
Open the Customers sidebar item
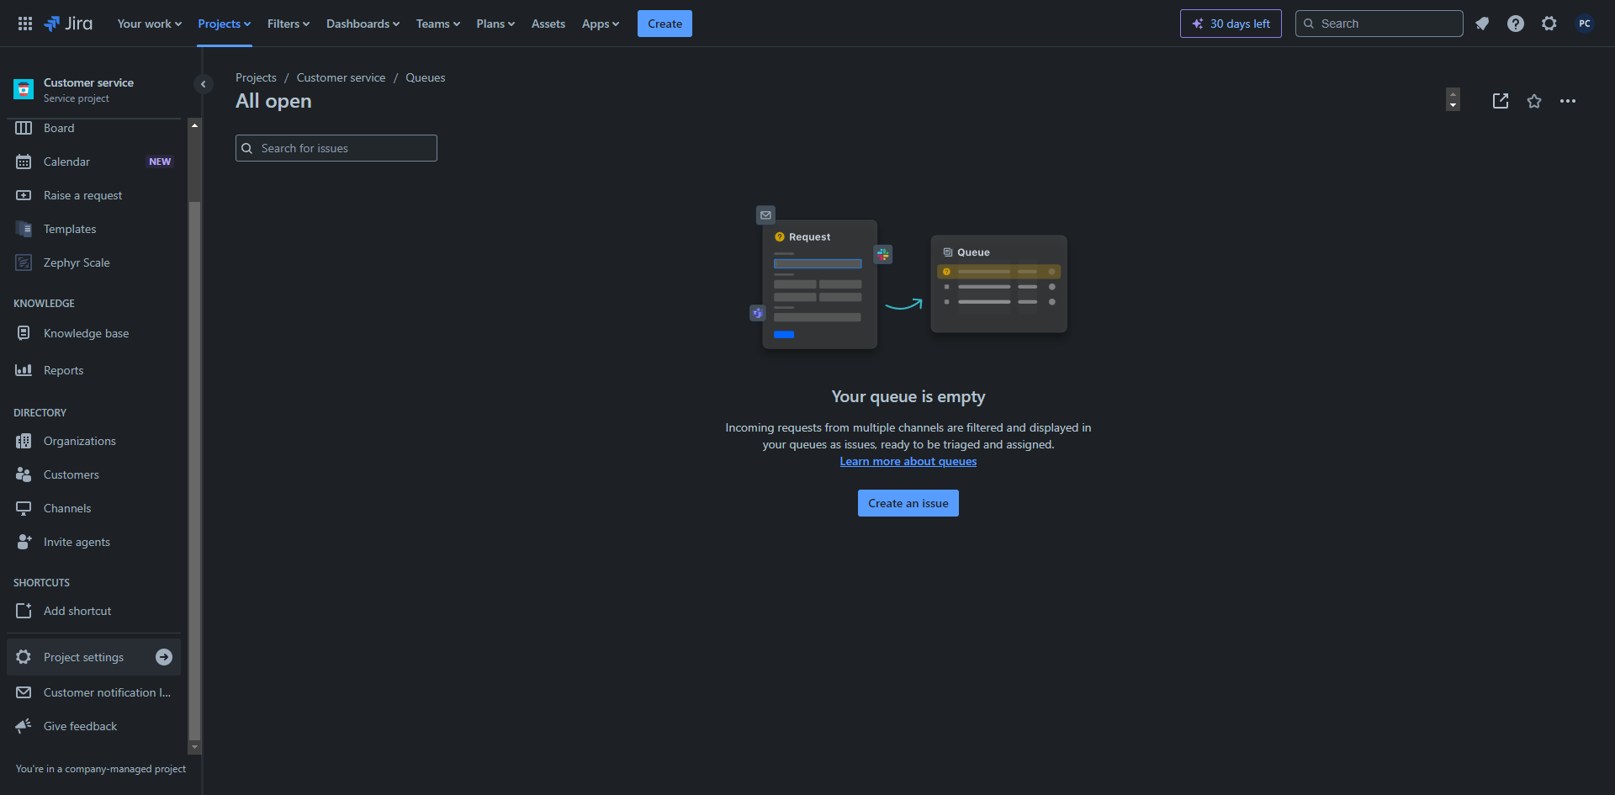point(93,474)
